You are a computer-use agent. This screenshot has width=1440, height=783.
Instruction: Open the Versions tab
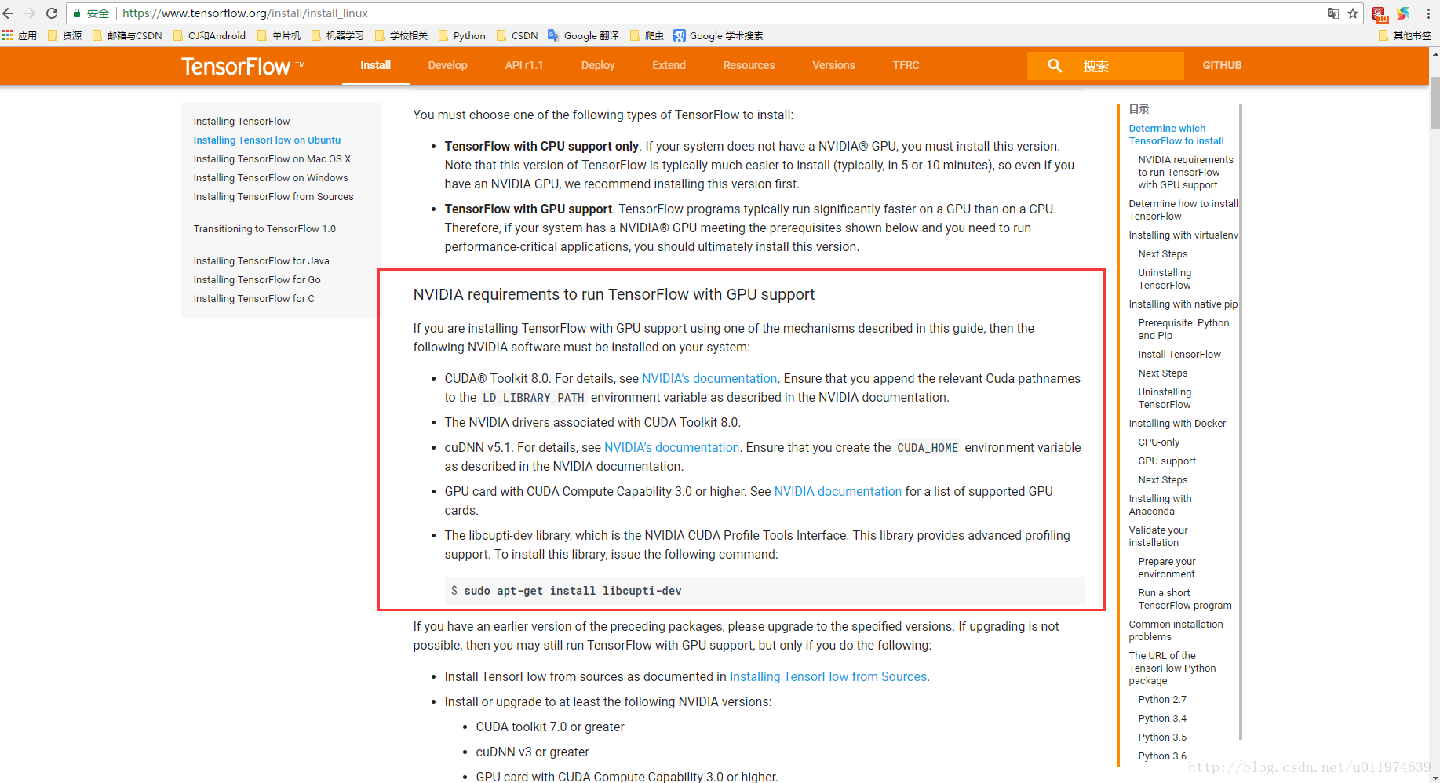[833, 65]
